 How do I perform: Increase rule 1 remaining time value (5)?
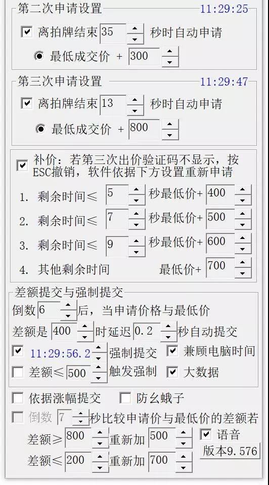pyautogui.click(x=137, y=189)
